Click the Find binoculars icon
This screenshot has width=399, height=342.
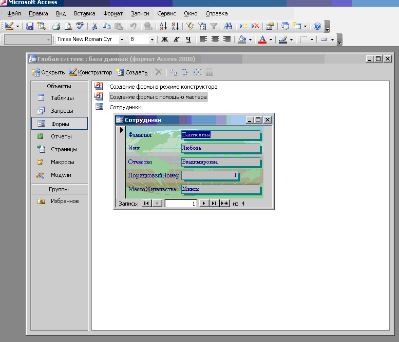[228, 26]
